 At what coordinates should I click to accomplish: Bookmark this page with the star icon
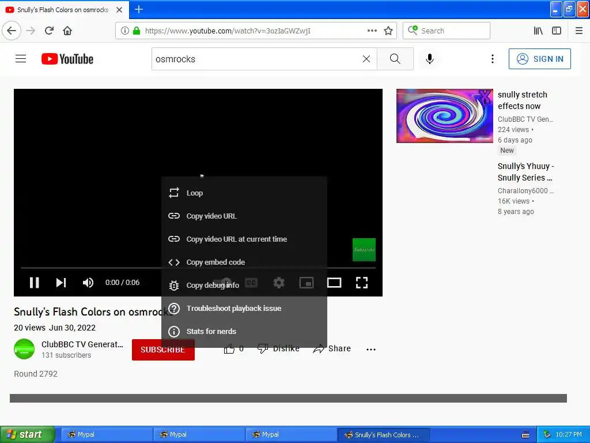pyautogui.click(x=388, y=31)
